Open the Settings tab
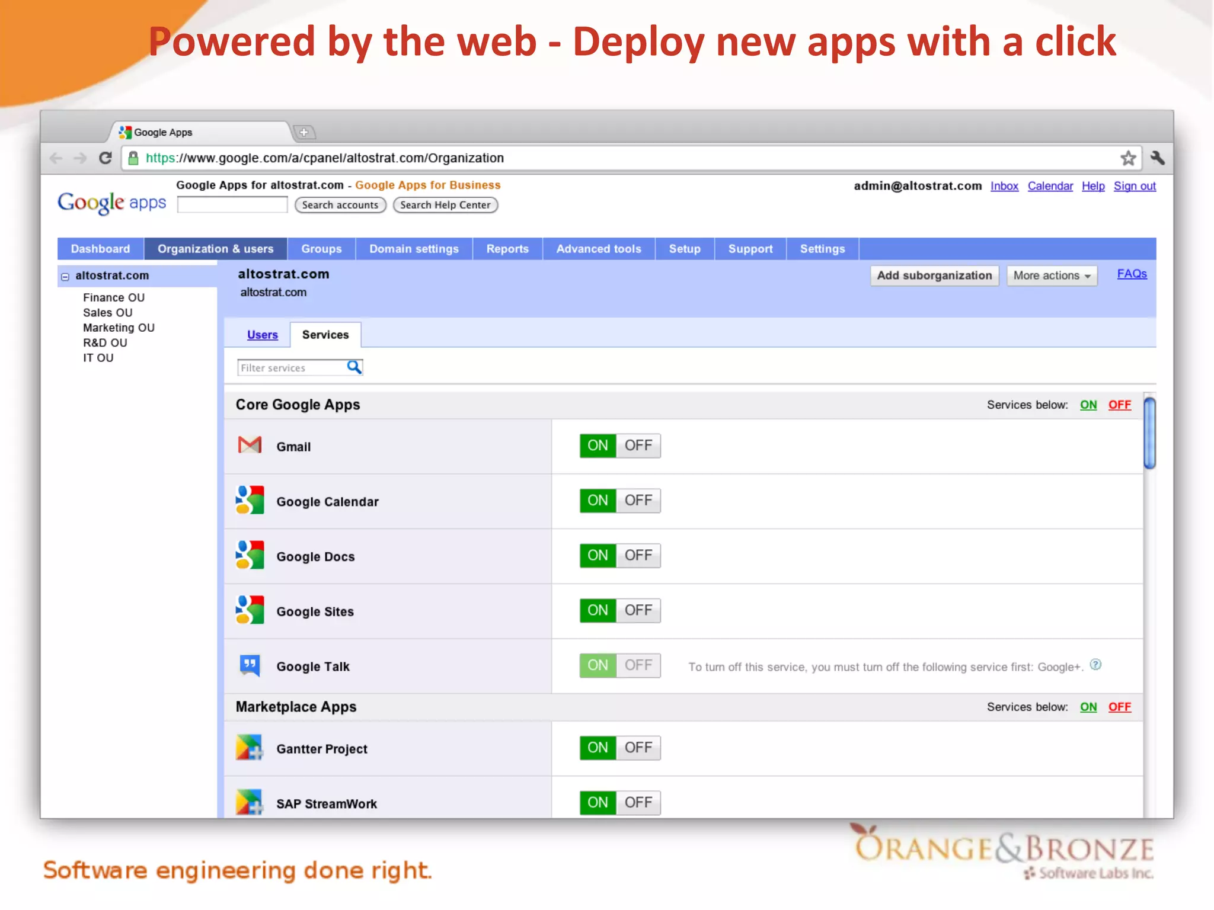1214x910 pixels. (822, 249)
